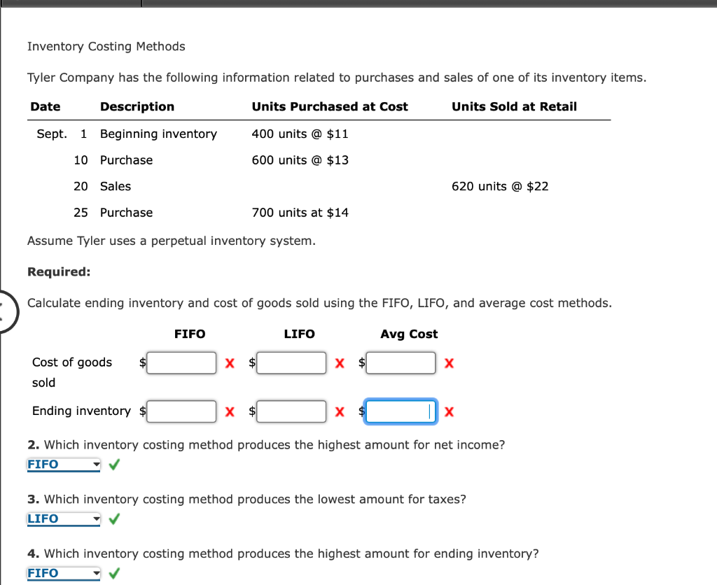Click the green checkmark beside the FIFO answer for question 2
The image size is (717, 585).
113,464
